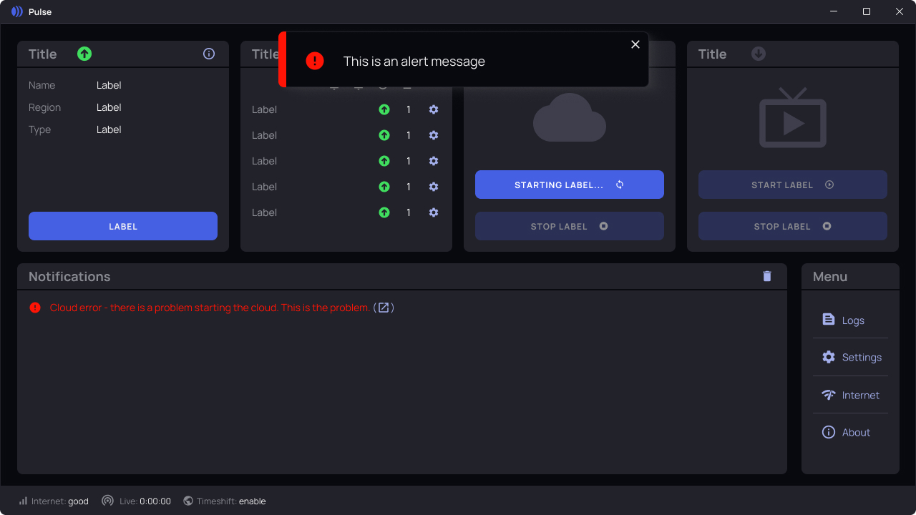This screenshot has width=916, height=515.
Task: Open external link icon in cloud error message
Action: [384, 308]
